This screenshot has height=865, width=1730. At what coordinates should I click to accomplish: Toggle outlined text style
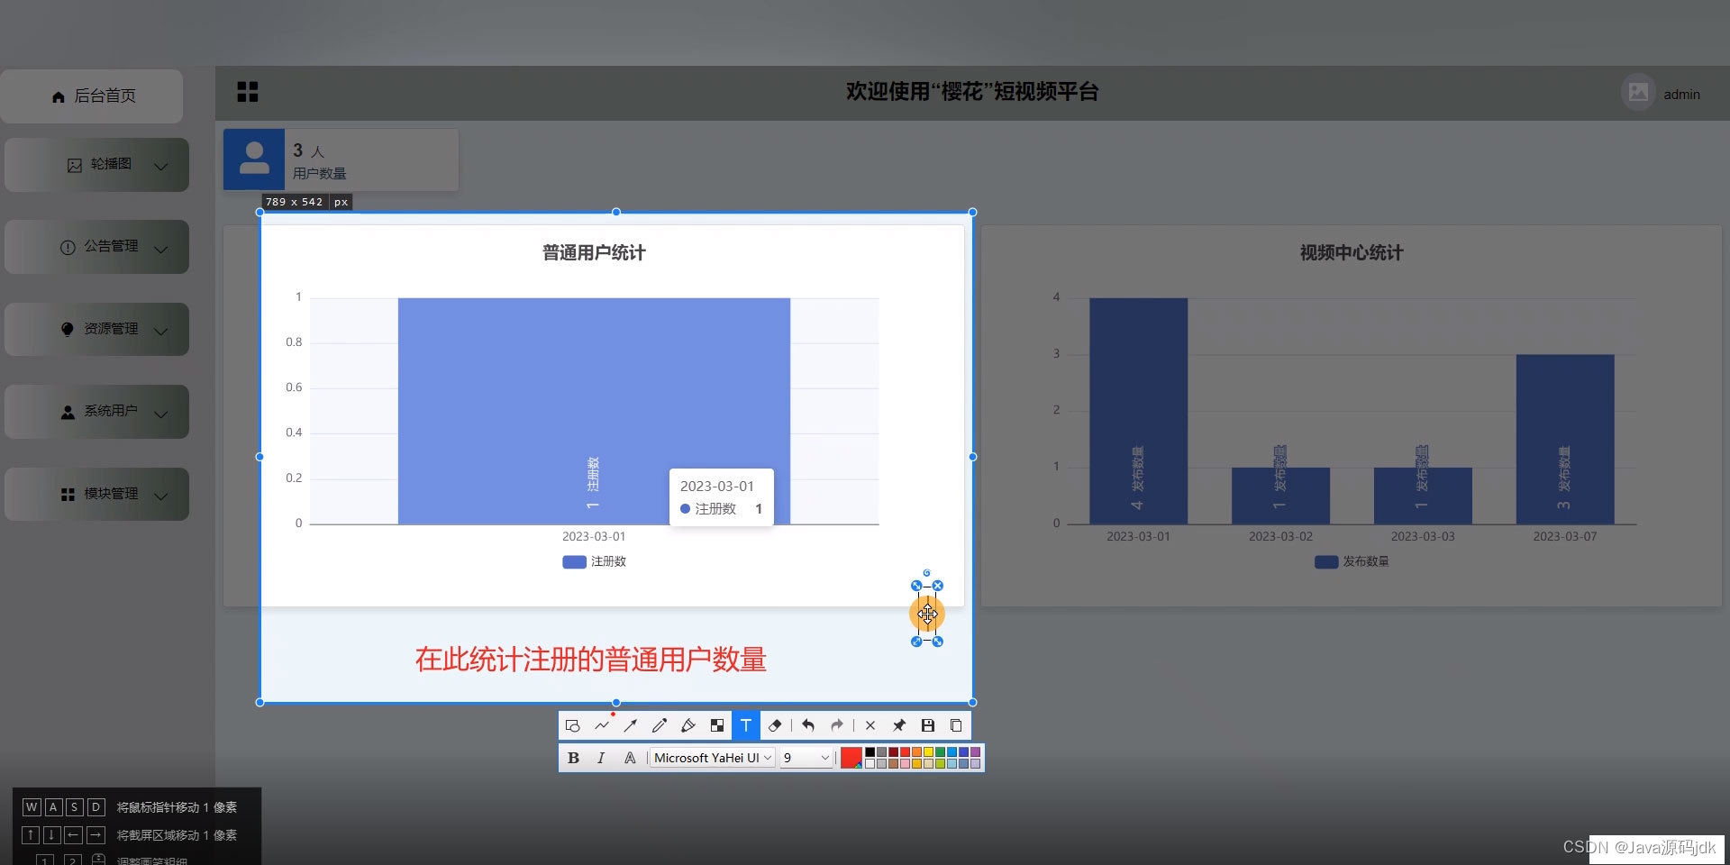630,758
